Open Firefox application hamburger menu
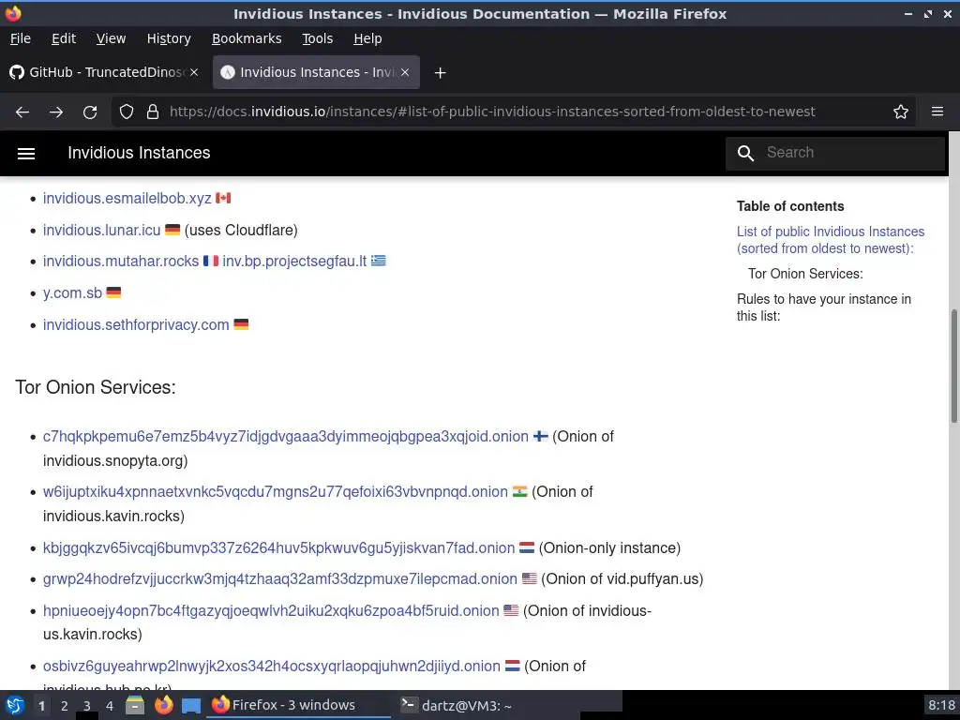The width and height of the screenshot is (960, 720). tap(937, 112)
